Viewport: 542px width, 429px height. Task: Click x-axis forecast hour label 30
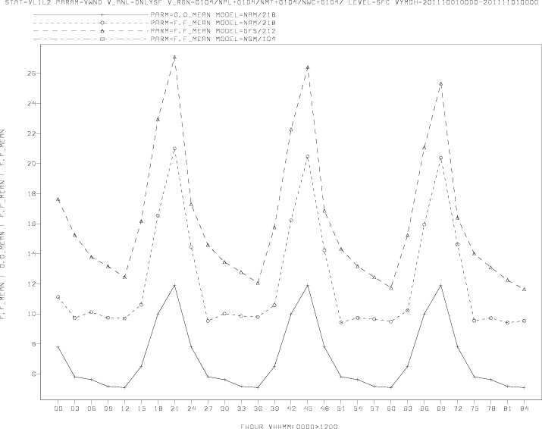click(224, 409)
